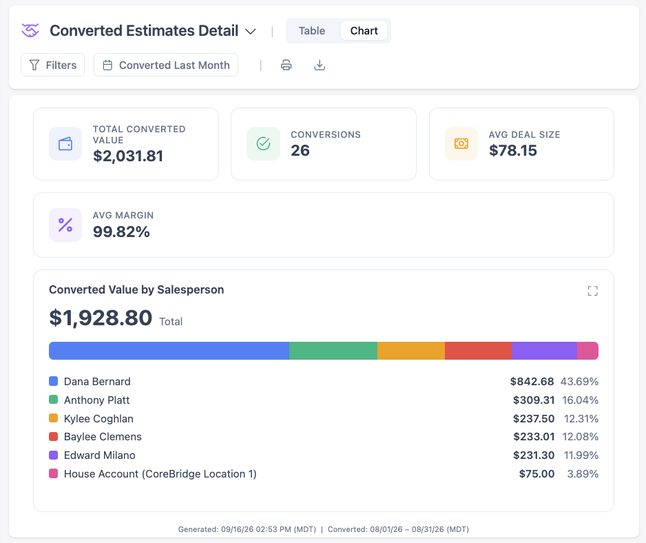Select the Edward Milano legend name
Viewport: 646px width, 543px height.
[100, 455]
